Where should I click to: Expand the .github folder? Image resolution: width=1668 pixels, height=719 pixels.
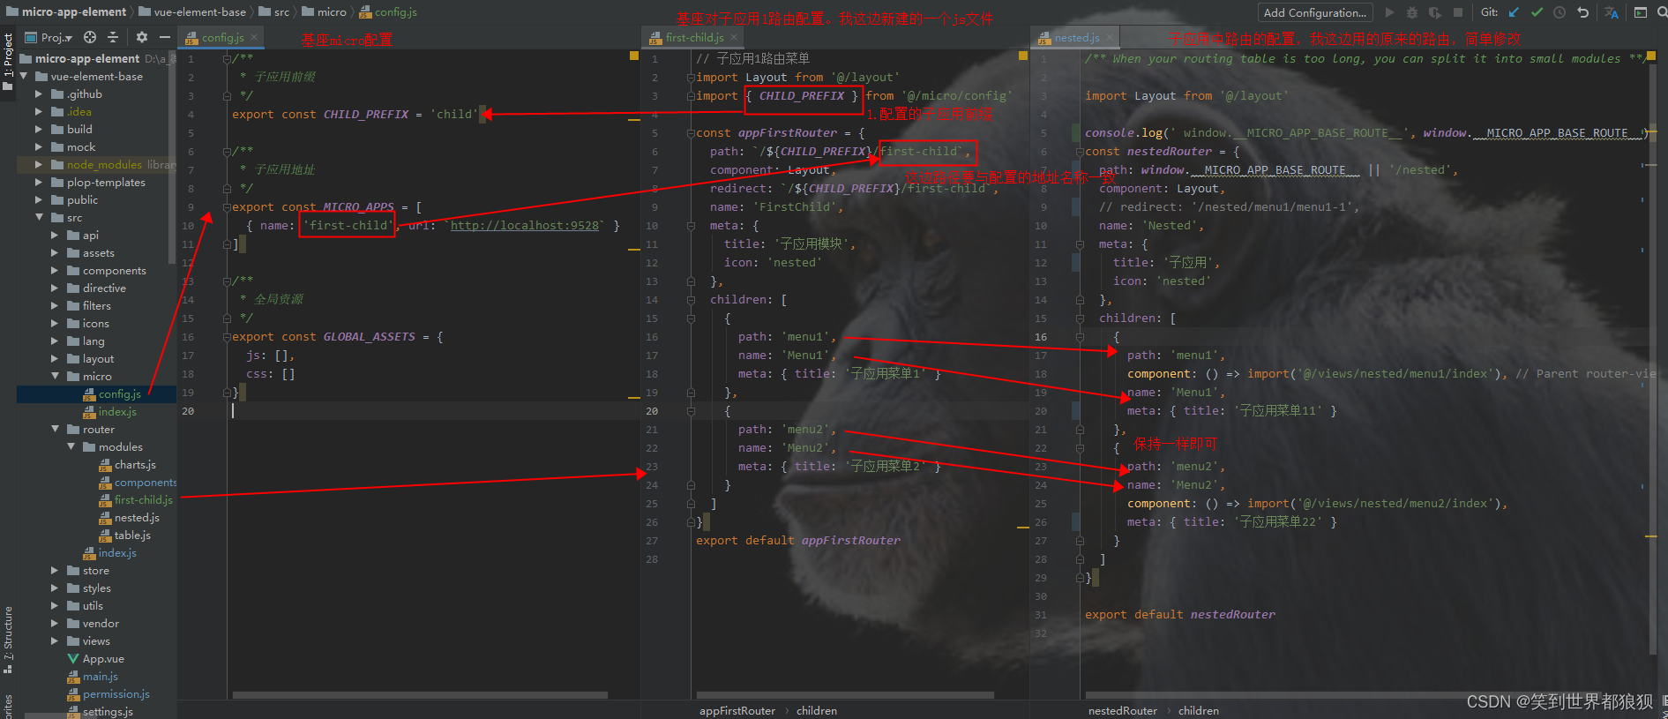[39, 94]
